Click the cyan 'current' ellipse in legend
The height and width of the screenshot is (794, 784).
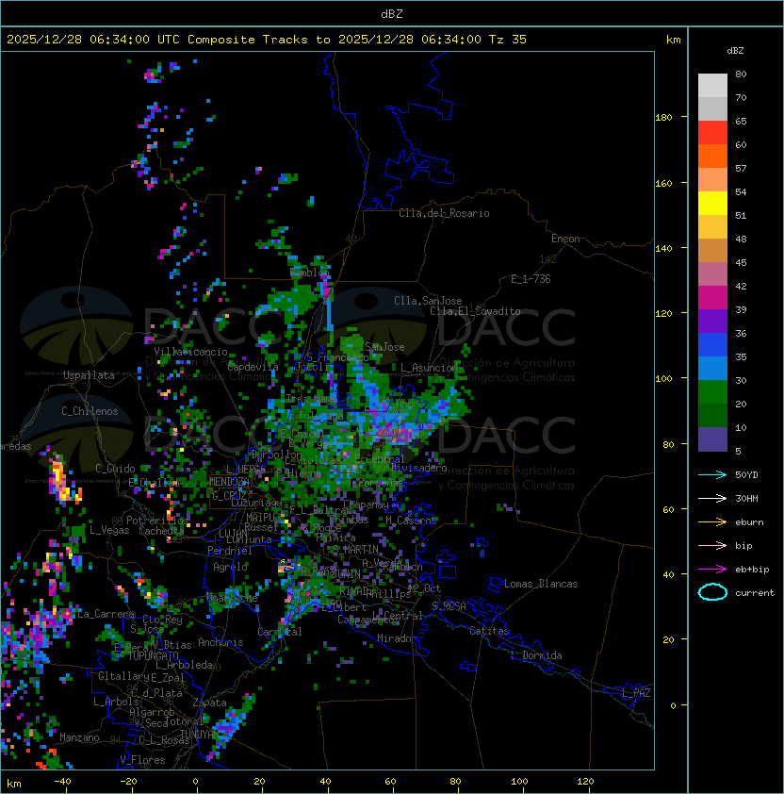[x=712, y=592]
